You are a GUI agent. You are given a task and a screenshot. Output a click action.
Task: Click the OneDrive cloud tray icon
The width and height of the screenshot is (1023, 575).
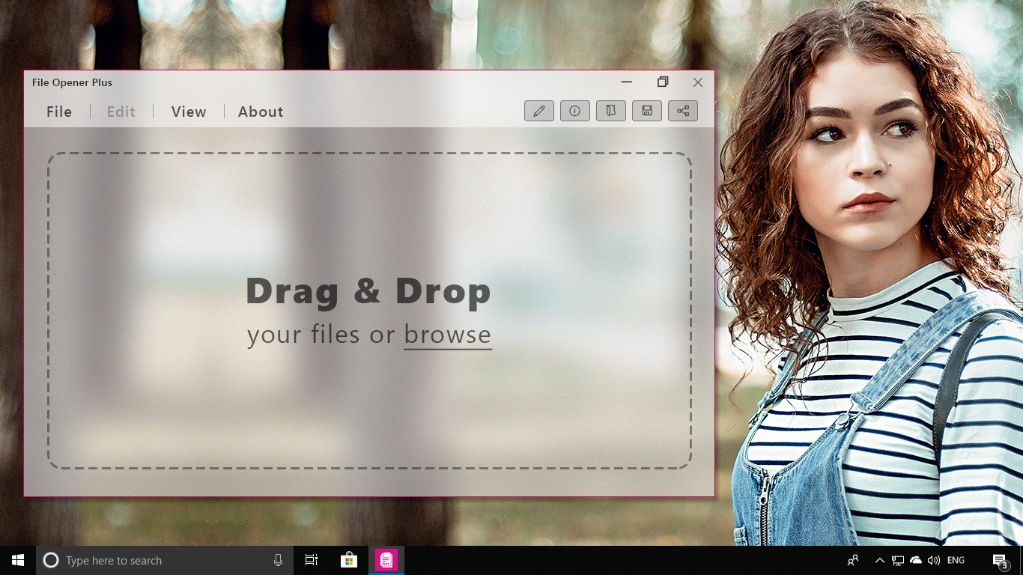916,560
